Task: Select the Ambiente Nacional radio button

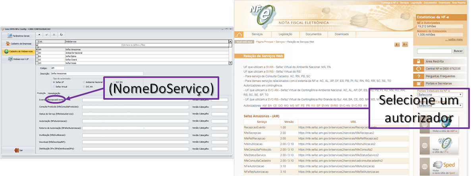Action: [83, 82]
